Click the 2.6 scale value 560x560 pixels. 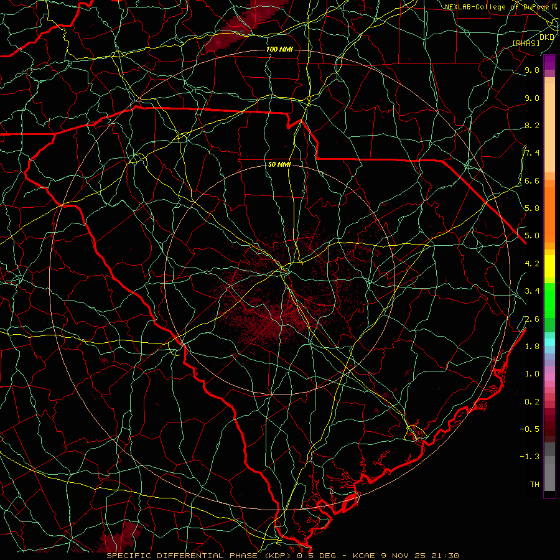pos(532,319)
